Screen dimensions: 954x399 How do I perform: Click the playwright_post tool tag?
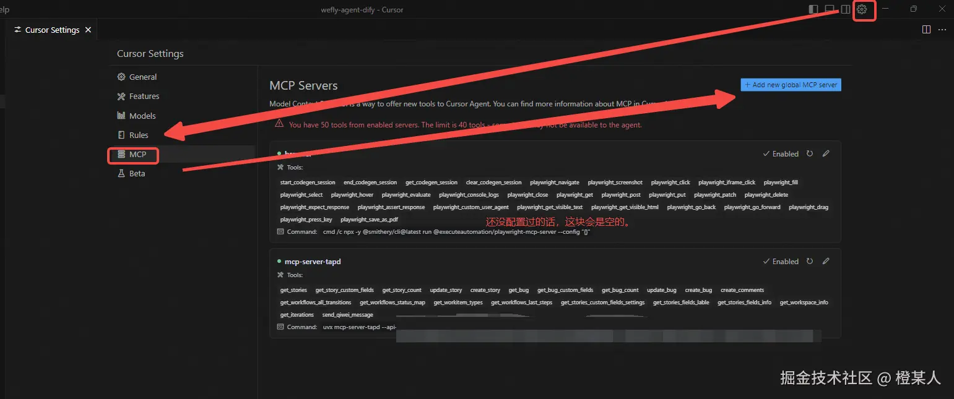point(621,195)
